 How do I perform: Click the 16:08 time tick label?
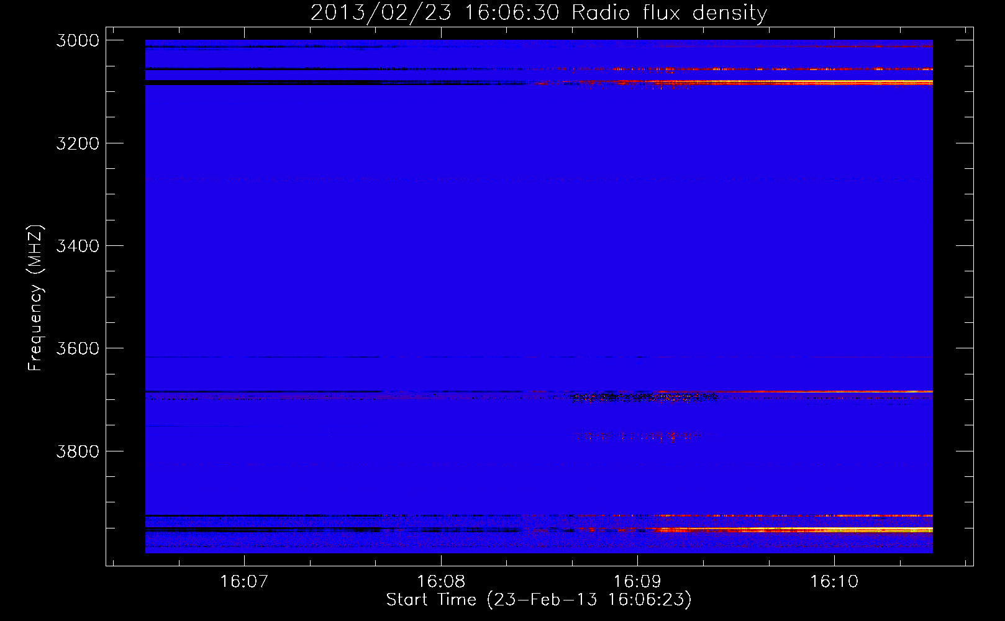440,582
